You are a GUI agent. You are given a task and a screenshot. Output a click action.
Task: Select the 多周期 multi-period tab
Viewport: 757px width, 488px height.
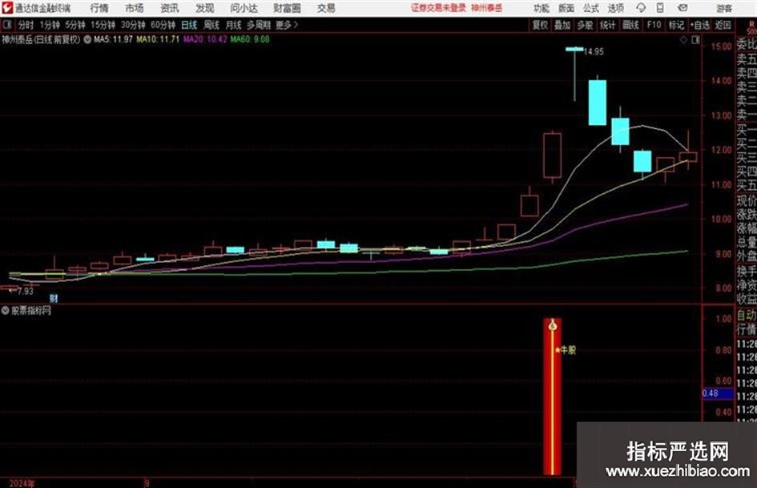pyautogui.click(x=259, y=25)
